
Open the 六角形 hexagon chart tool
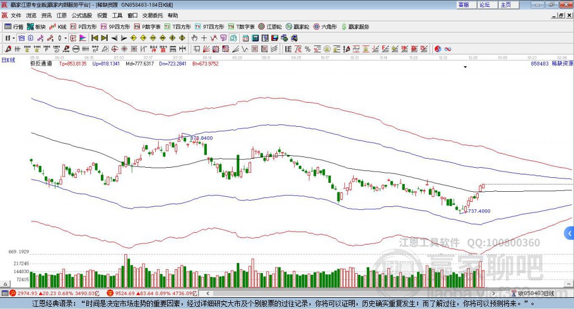[x=325, y=27]
